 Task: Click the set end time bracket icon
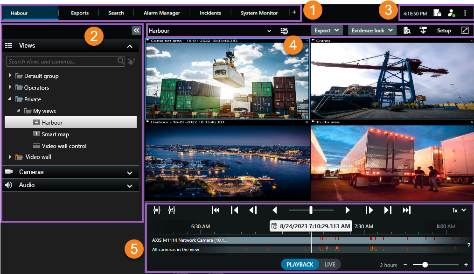coord(172,210)
